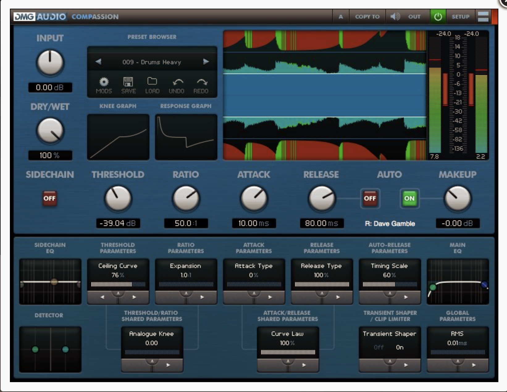Click the SAVE preset floppy icon

click(x=128, y=82)
